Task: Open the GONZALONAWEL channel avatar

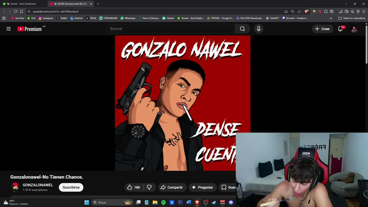Action: click(x=15, y=187)
